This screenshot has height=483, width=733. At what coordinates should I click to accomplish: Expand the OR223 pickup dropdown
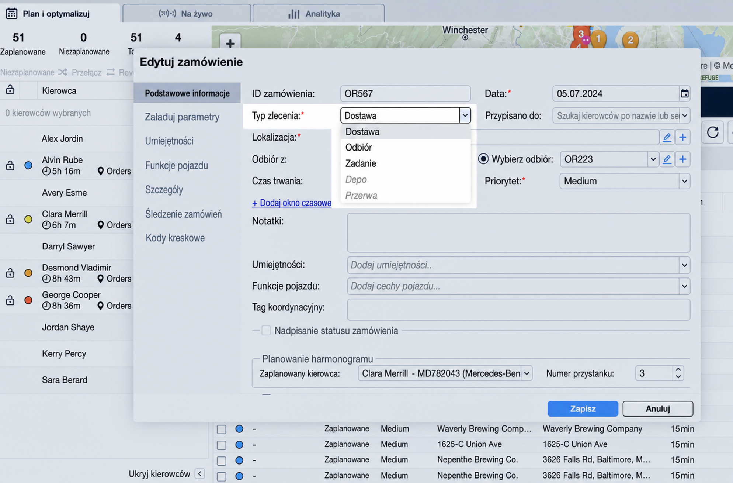click(653, 159)
